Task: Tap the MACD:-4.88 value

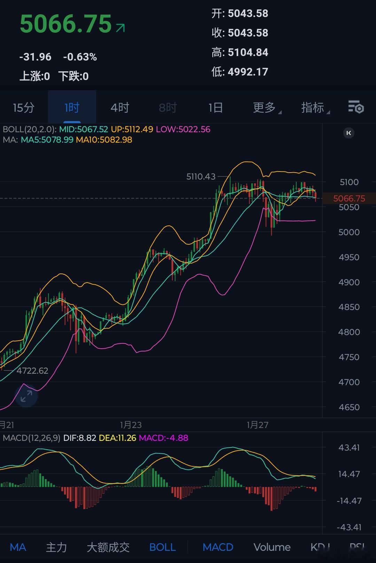Action: pyautogui.click(x=164, y=438)
